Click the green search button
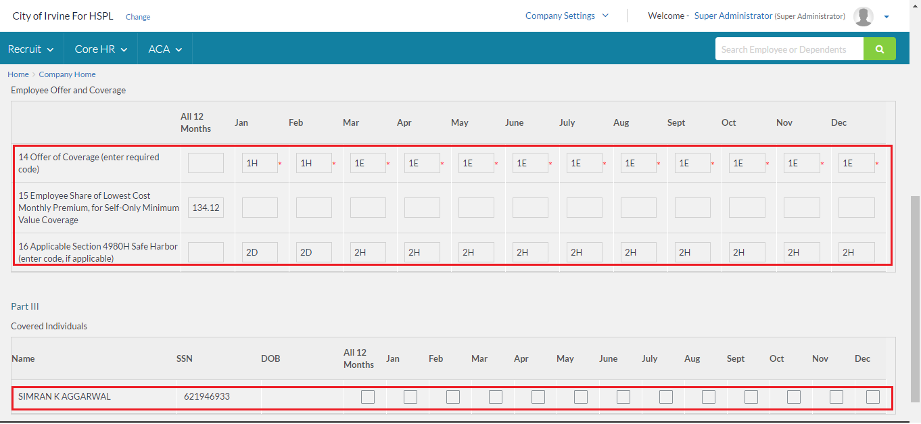The image size is (921, 424). point(880,49)
